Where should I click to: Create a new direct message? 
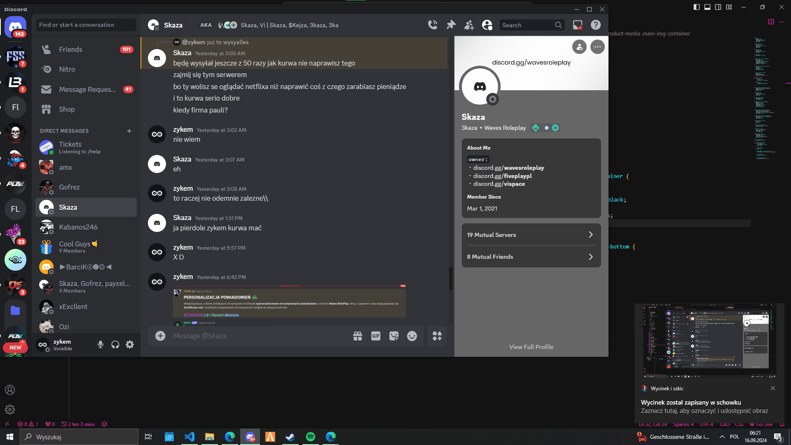click(x=129, y=131)
